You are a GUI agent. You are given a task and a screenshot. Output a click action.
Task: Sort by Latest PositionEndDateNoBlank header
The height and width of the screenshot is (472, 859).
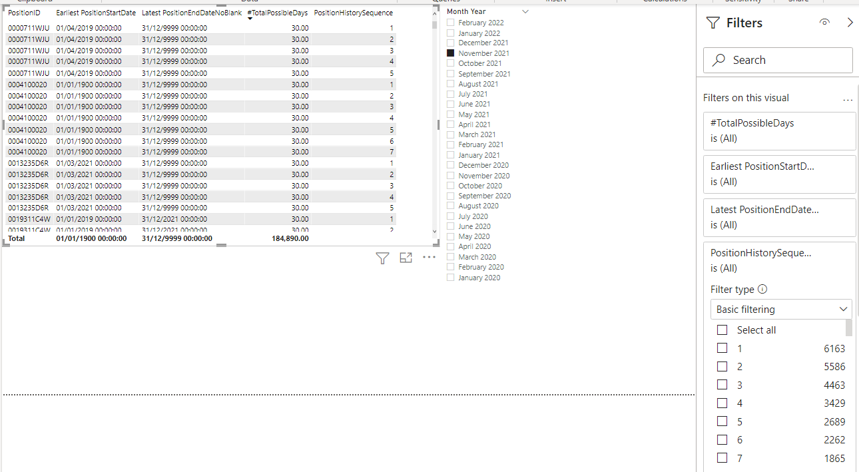click(x=192, y=13)
